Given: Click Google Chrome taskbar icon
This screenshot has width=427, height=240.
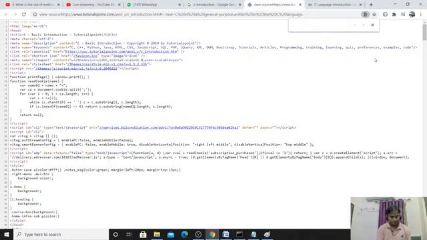Looking at the screenshot, I should coord(212,234).
